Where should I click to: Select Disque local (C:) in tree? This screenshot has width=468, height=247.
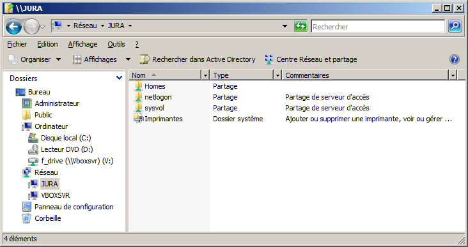[66, 138]
